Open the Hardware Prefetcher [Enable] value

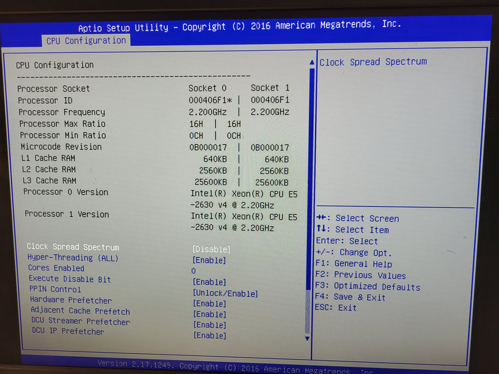pyautogui.click(x=210, y=303)
